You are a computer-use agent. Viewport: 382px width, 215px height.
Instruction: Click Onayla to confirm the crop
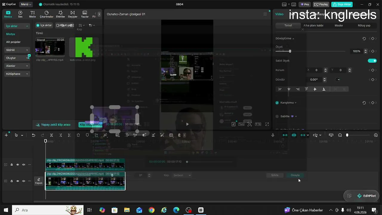(x=295, y=175)
